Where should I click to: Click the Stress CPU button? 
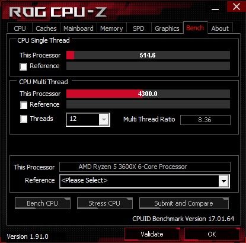click(x=104, y=203)
